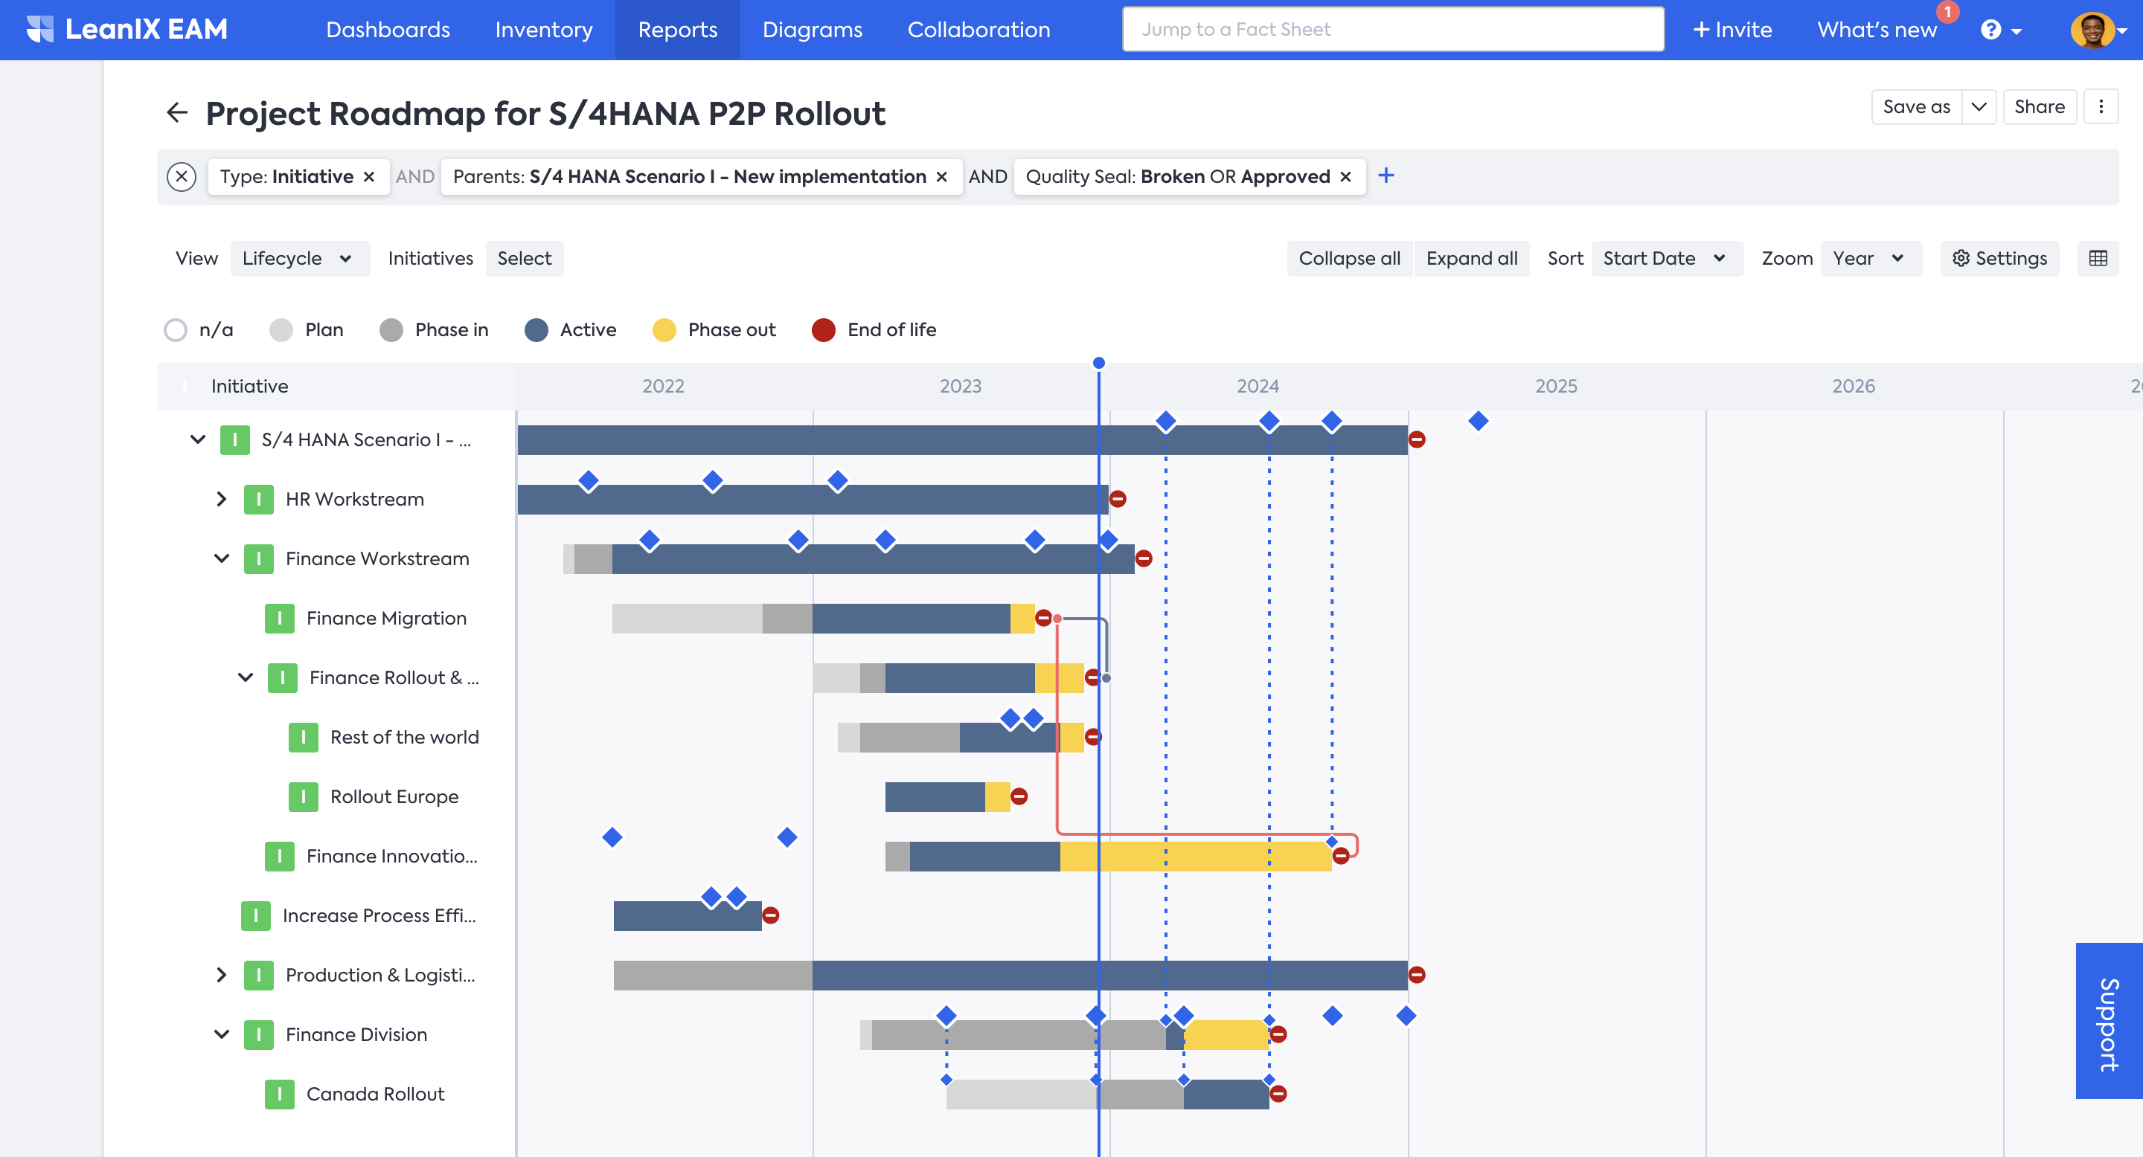
Task: Click the milestone diamond near 2025 on top row
Action: coord(1479,421)
